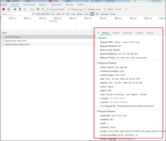The width and height of the screenshot is (166, 141).
Task: Collapse the Request Headers section
Action: pyautogui.click(x=97, y=111)
